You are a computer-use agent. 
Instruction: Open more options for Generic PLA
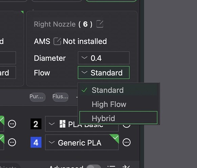(127, 142)
